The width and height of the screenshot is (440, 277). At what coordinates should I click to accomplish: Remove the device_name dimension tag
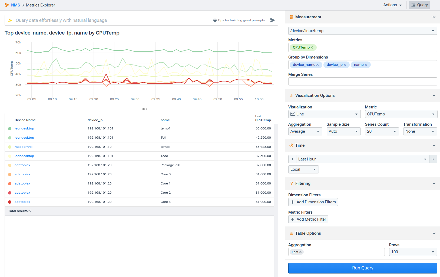click(x=317, y=65)
